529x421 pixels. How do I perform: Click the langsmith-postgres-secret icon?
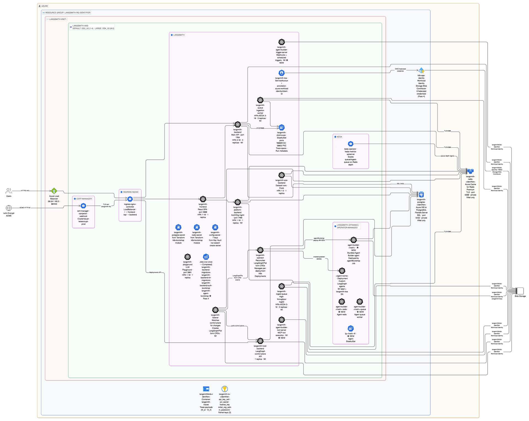pyautogui.click(x=179, y=227)
